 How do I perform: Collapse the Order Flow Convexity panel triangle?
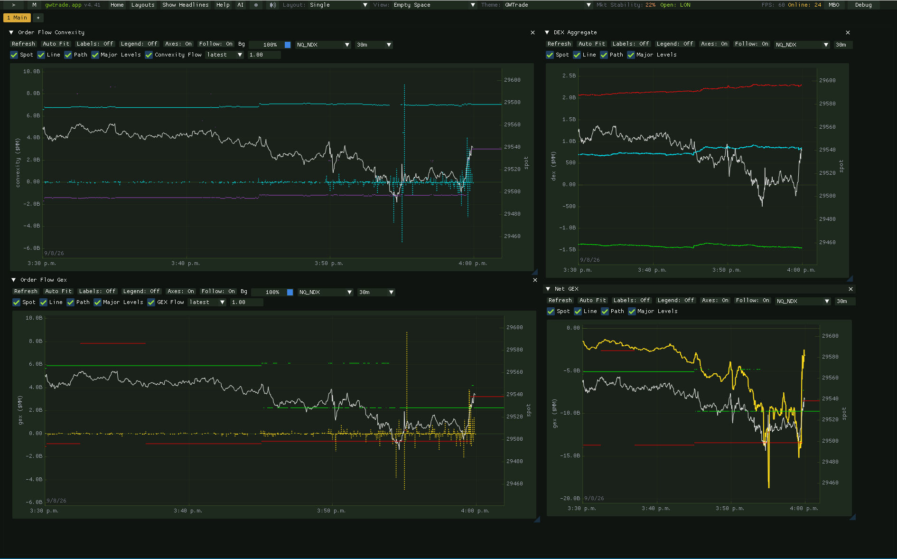tap(11, 33)
